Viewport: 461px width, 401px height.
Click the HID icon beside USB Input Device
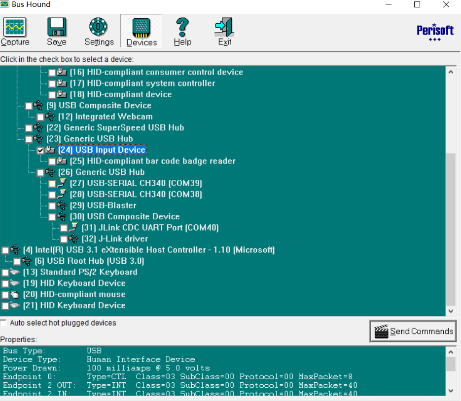pyautogui.click(x=50, y=150)
